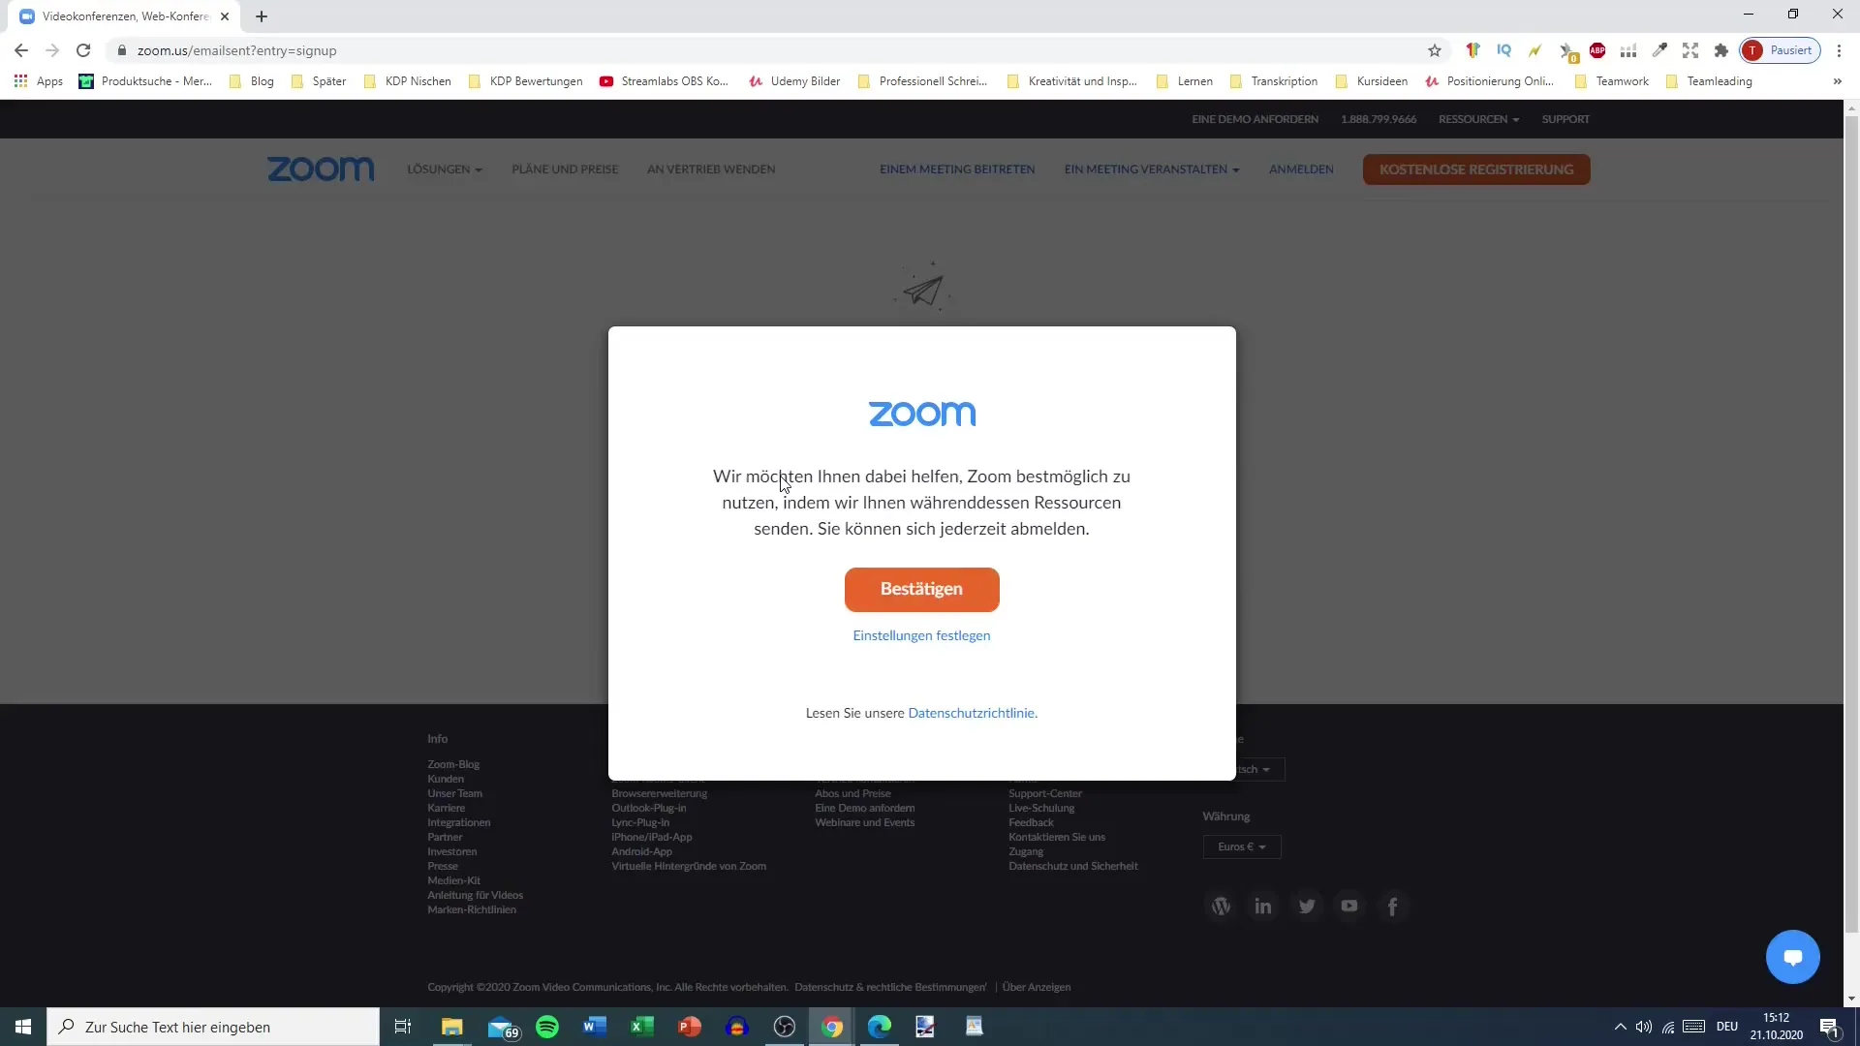Click the Chrome icon in taskbar

(831, 1026)
